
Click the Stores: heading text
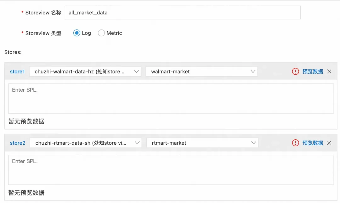[13, 52]
